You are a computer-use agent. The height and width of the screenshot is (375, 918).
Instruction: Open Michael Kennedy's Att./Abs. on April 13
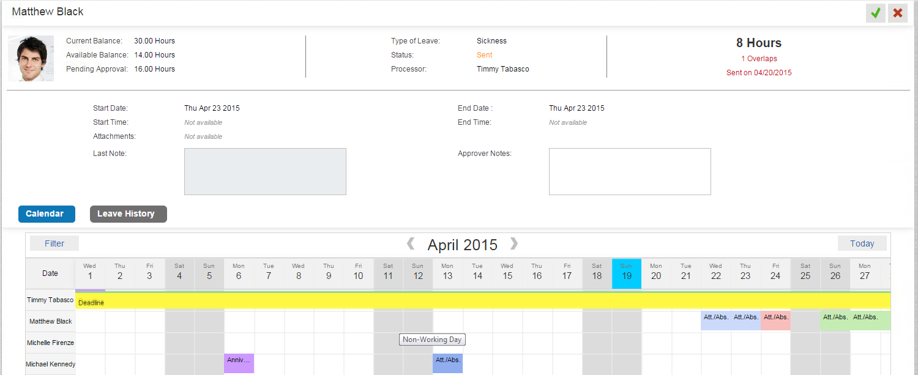pyautogui.click(x=447, y=363)
